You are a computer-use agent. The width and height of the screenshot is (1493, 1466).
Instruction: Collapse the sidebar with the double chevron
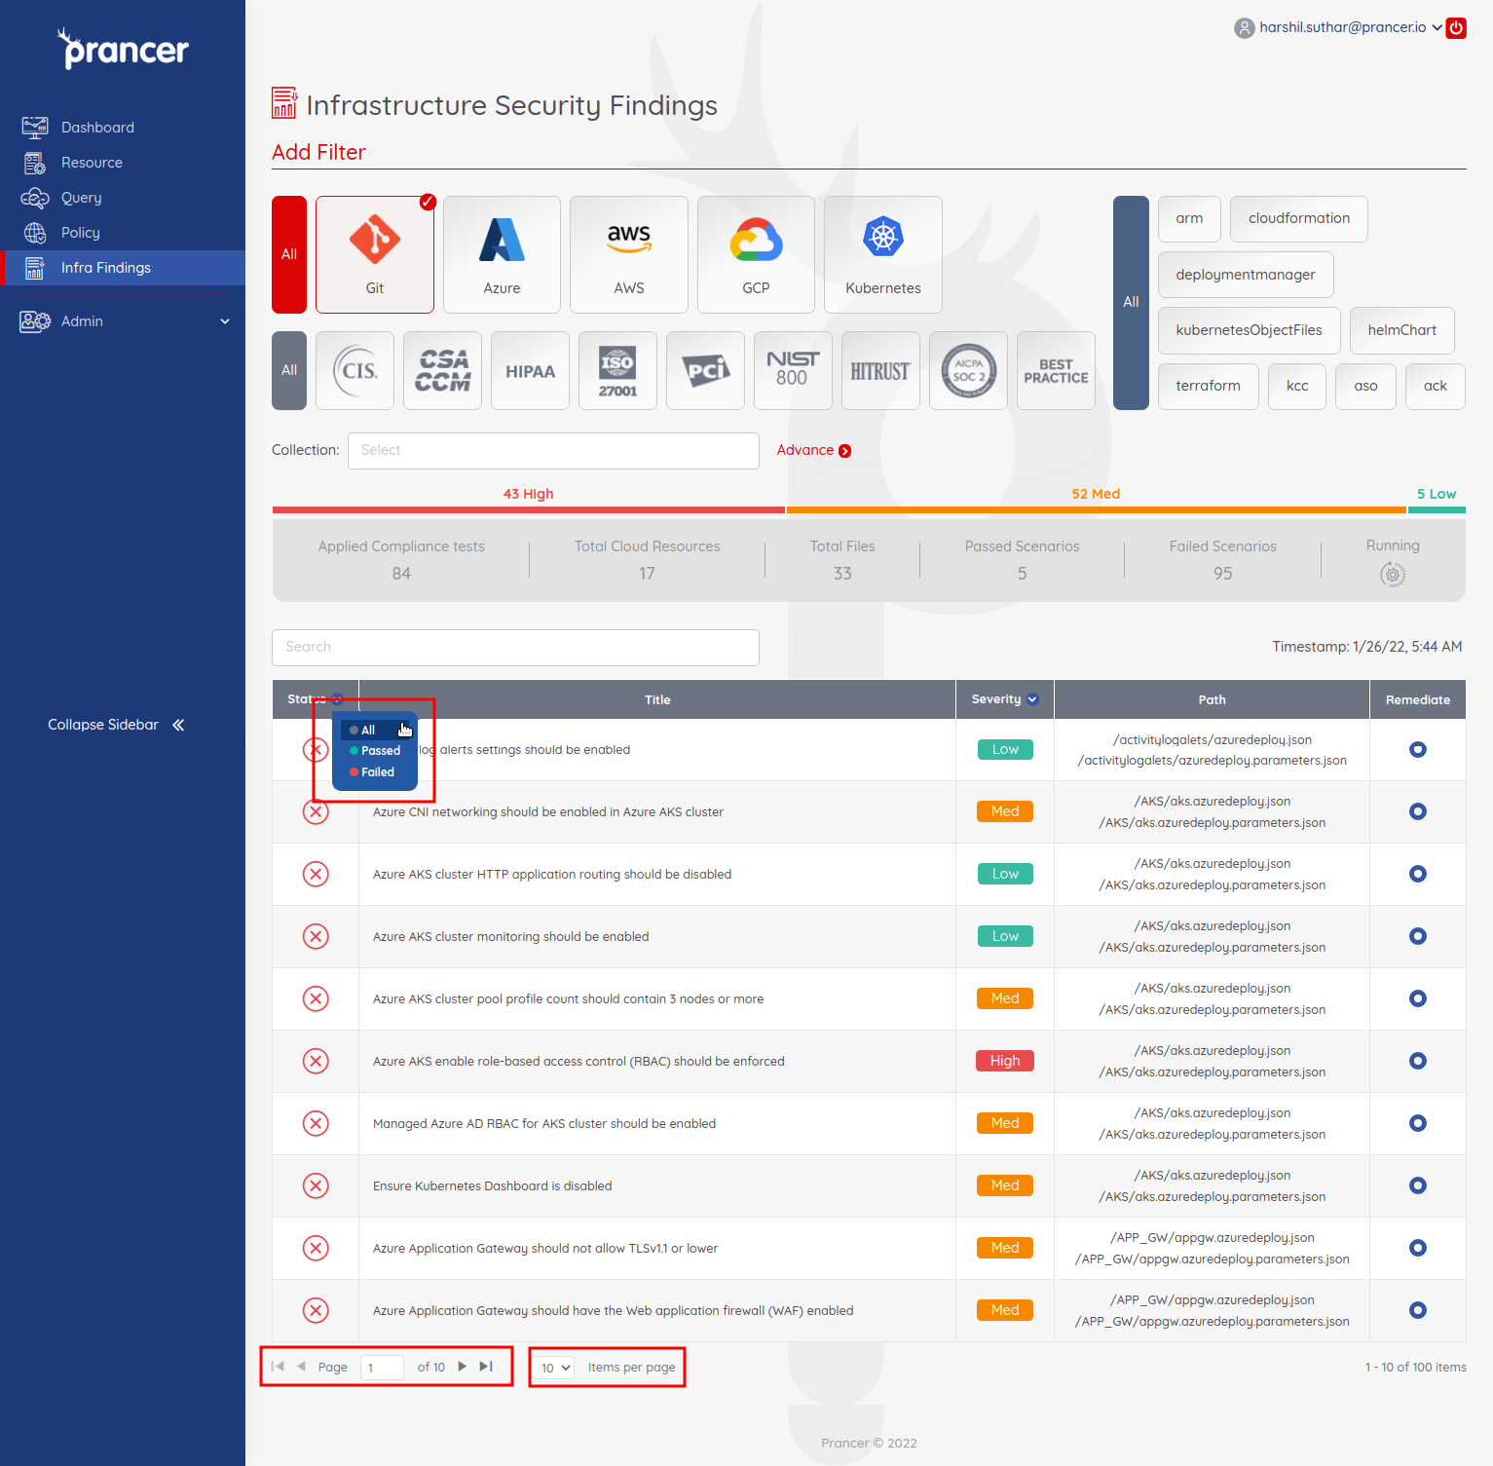tap(178, 725)
